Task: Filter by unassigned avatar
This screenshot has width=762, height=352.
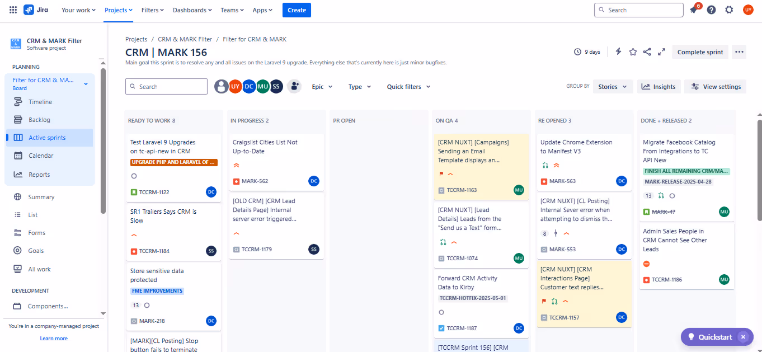Action: (x=222, y=87)
